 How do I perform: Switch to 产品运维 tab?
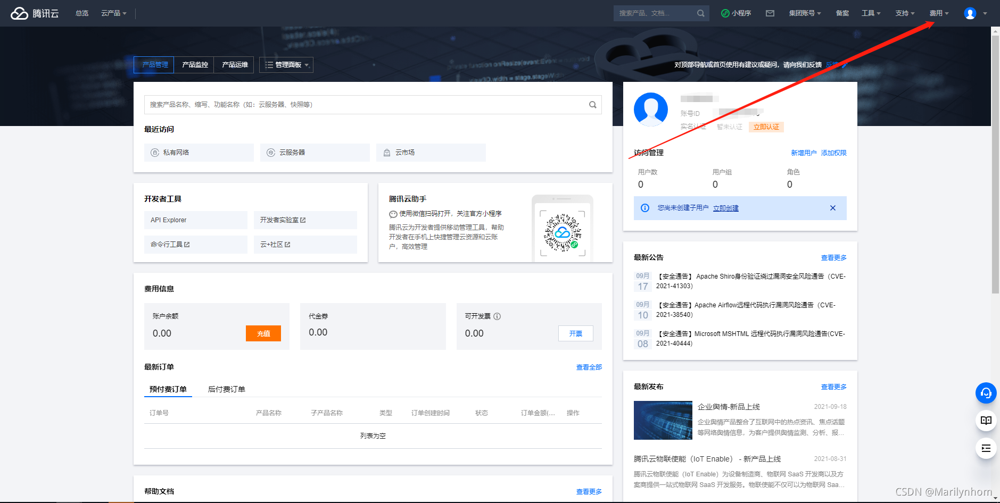click(235, 65)
